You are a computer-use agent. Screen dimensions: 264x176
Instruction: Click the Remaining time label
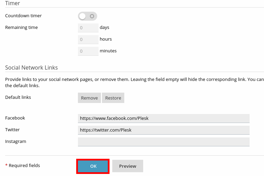click(21, 28)
